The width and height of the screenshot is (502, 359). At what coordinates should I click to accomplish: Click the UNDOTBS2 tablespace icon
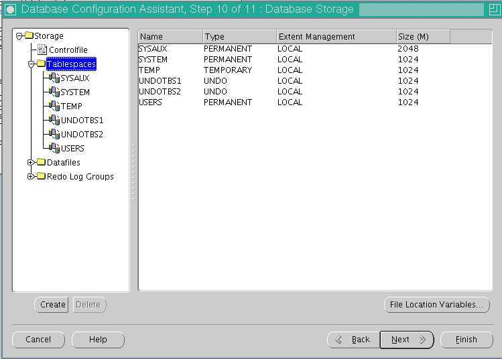click(x=54, y=134)
